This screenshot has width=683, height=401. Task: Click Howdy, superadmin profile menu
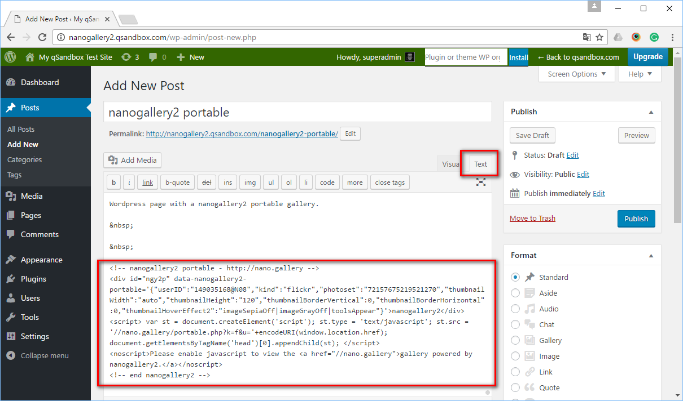tap(376, 57)
